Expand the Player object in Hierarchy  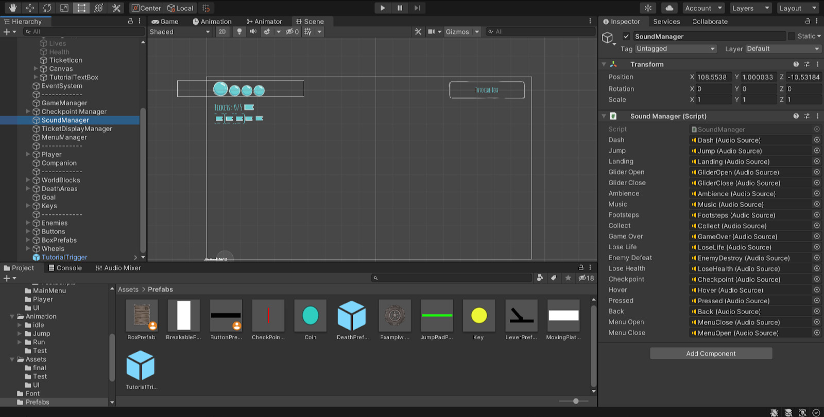point(28,154)
